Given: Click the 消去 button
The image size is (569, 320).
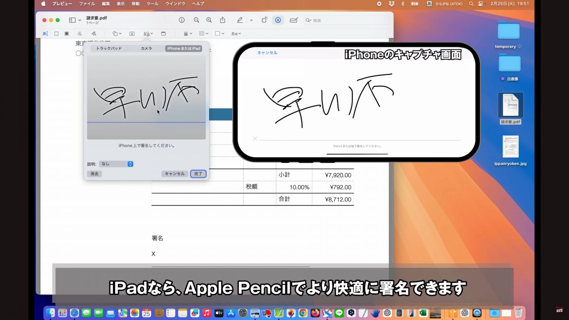Looking at the screenshot, I should [x=94, y=174].
